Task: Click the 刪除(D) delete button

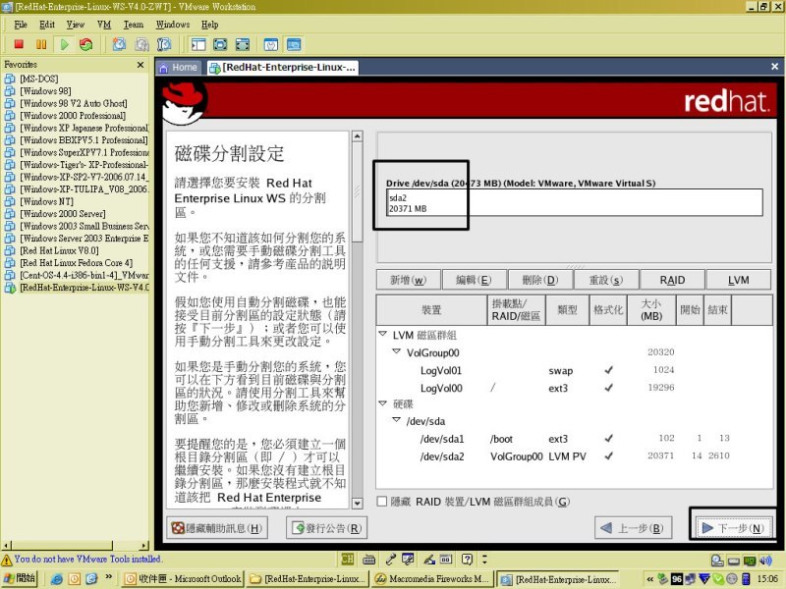Action: point(539,280)
